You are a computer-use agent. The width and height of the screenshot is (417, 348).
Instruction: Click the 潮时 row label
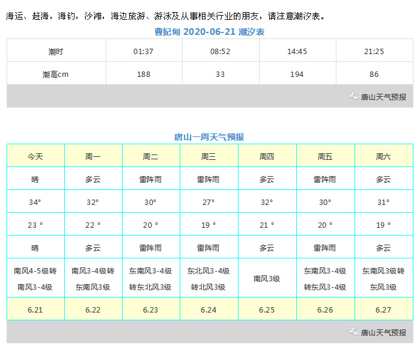[x=56, y=51]
